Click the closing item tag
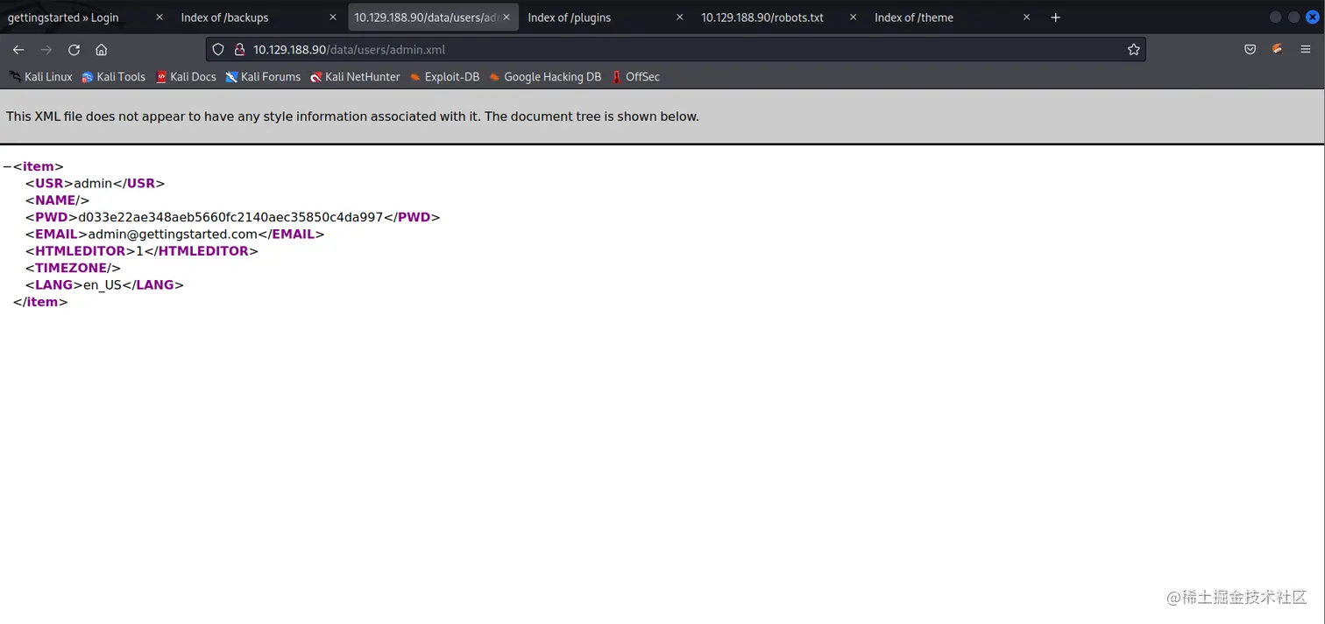Image resolution: width=1325 pixels, height=624 pixels. (x=40, y=302)
